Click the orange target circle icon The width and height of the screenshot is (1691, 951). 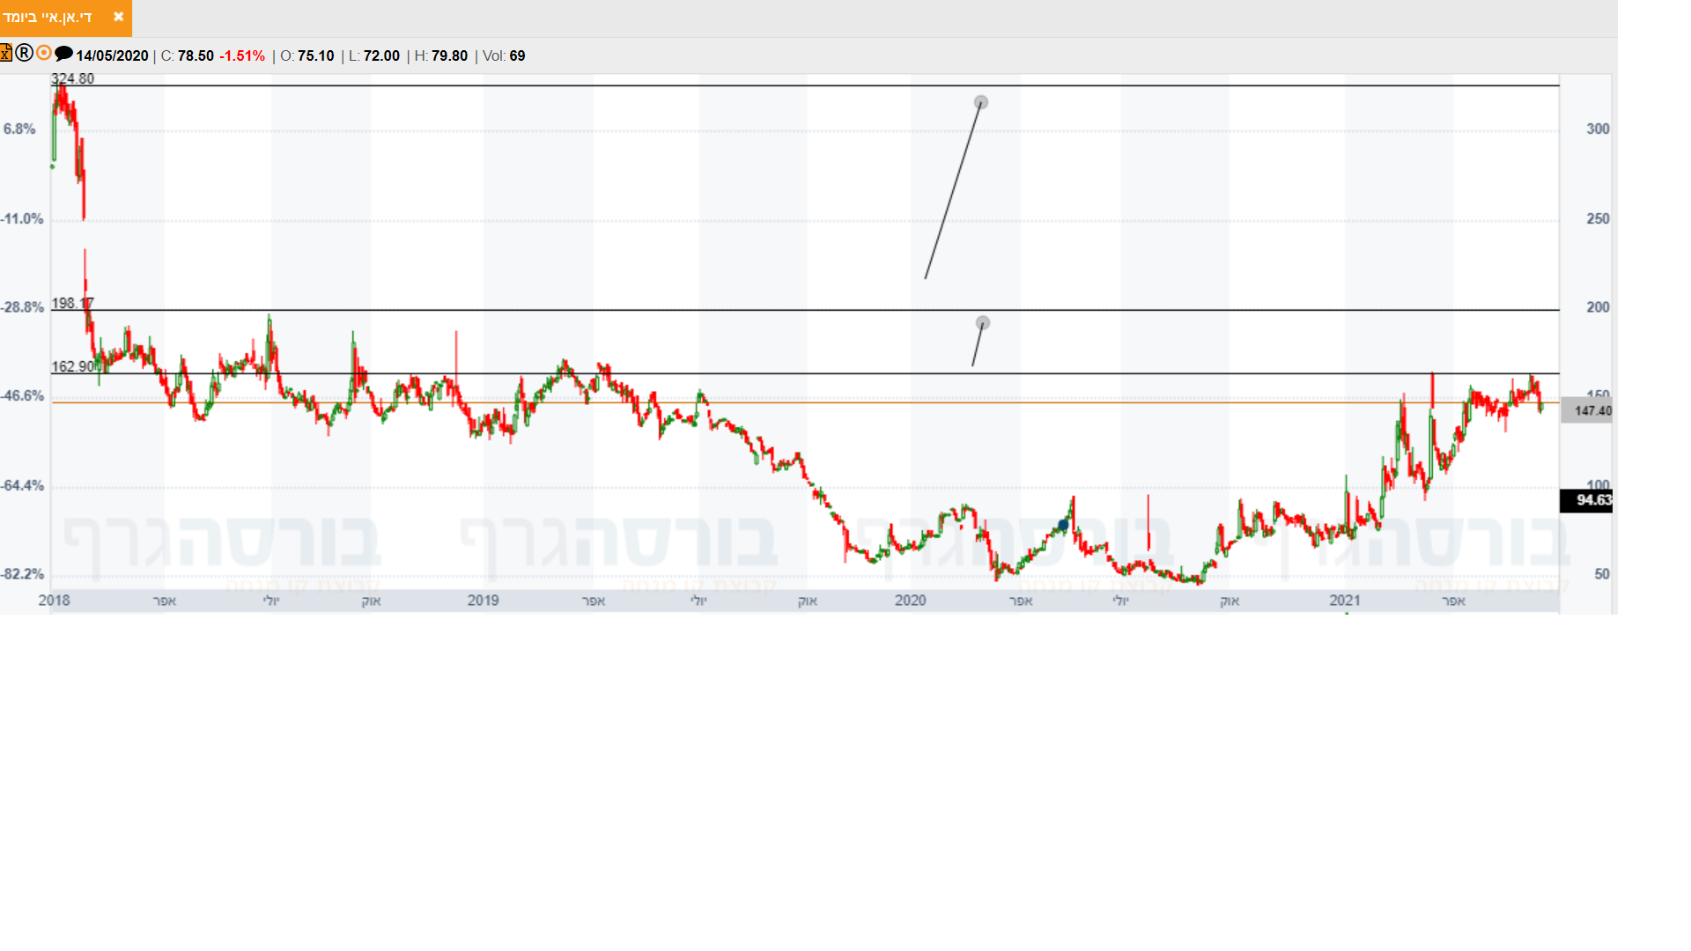click(x=44, y=54)
